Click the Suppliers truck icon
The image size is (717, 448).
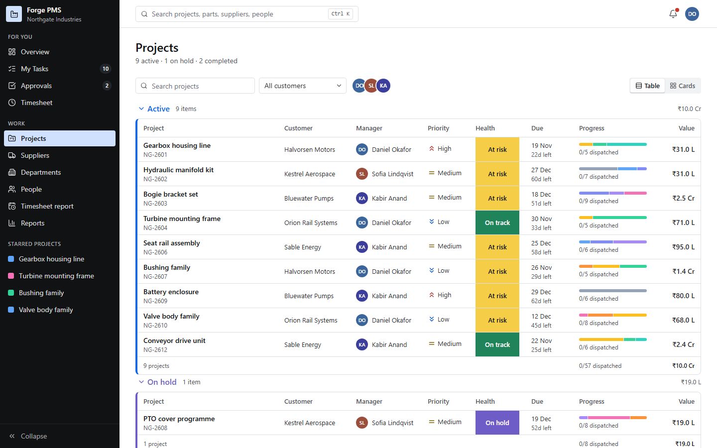12,155
